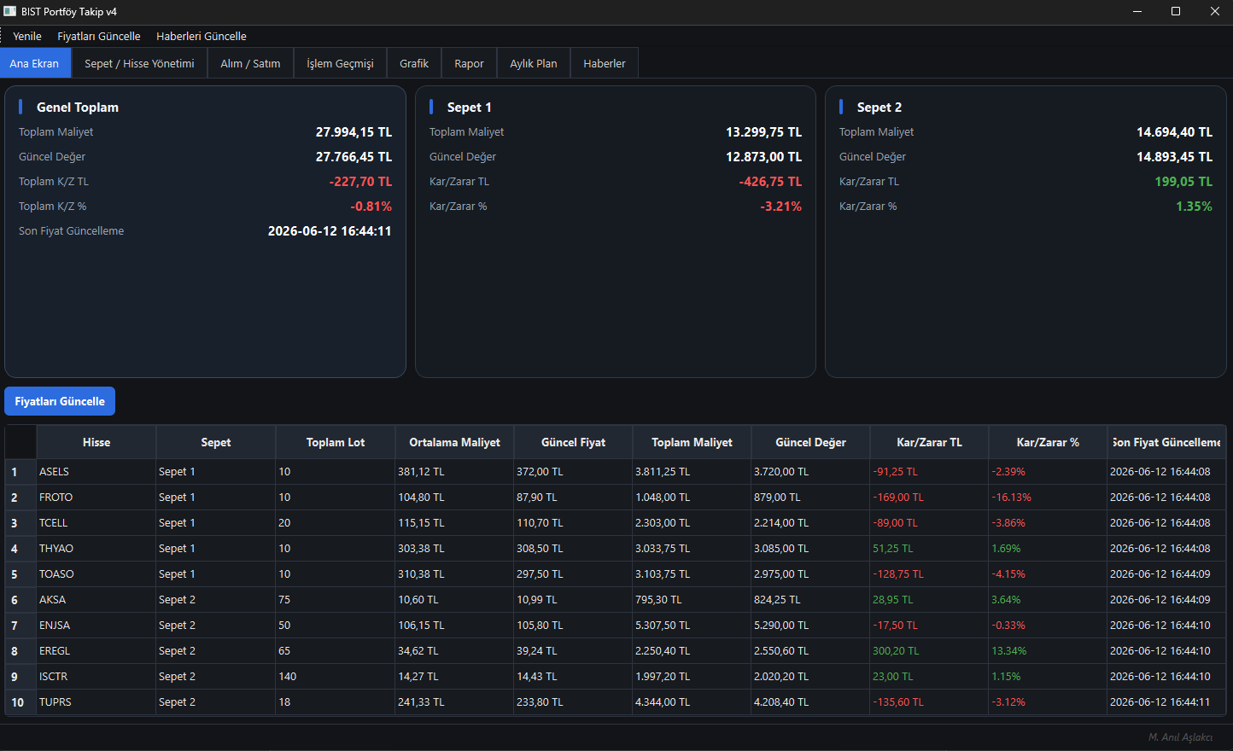Click the table's top-left select-all corner
The image size is (1233, 751).
point(20,442)
